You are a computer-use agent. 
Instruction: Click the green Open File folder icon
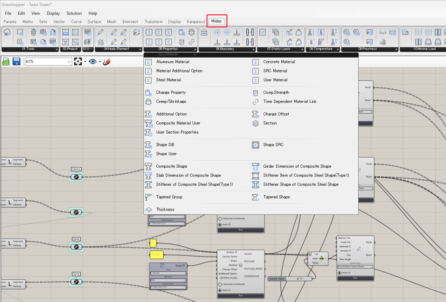pyautogui.click(x=6, y=61)
